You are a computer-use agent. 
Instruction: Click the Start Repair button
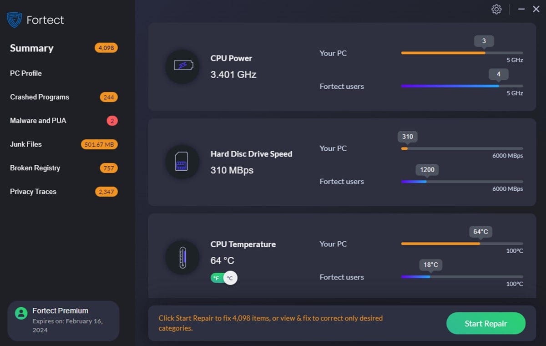pos(485,324)
